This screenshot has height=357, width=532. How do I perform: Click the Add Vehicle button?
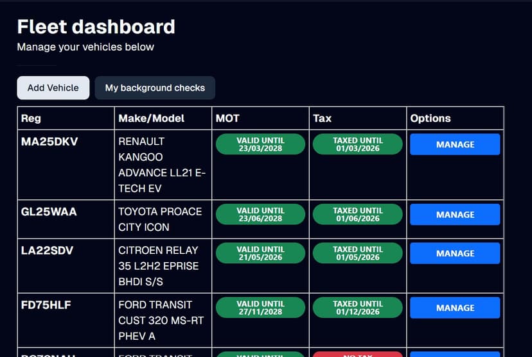53,88
